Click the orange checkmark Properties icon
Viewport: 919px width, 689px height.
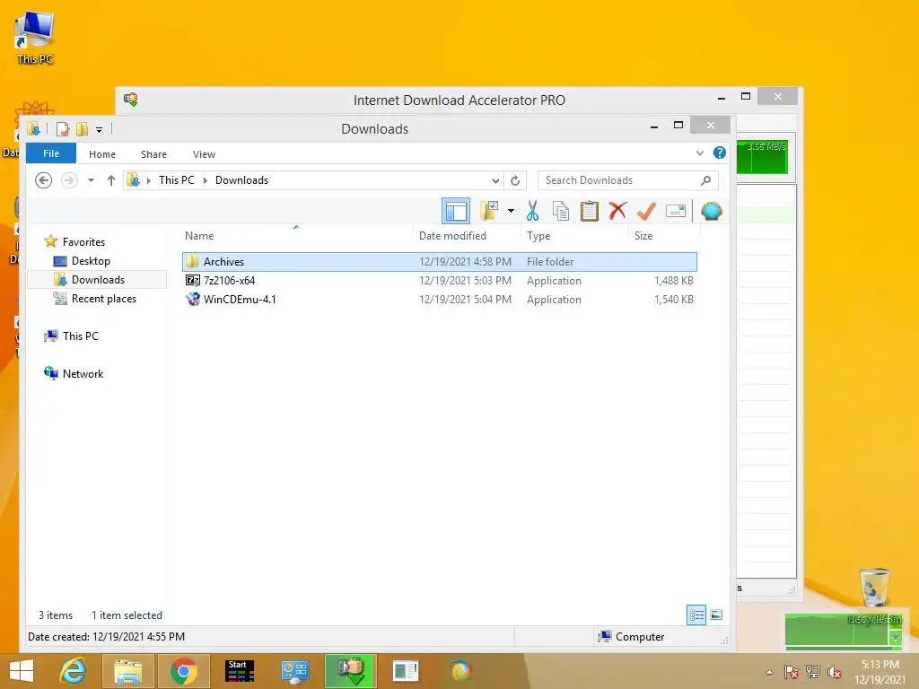click(x=646, y=211)
